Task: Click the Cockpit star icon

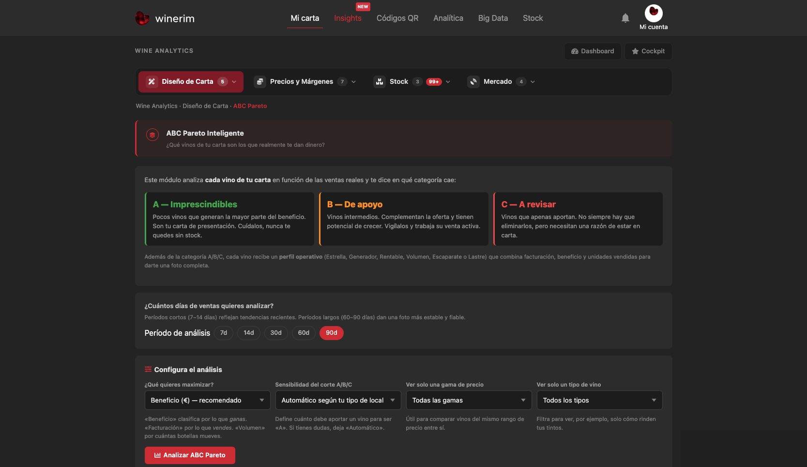Action: (x=635, y=51)
